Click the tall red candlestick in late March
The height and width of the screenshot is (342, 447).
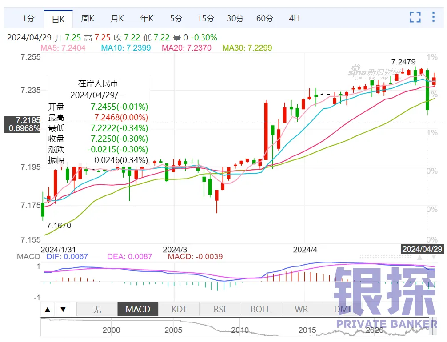click(266, 131)
